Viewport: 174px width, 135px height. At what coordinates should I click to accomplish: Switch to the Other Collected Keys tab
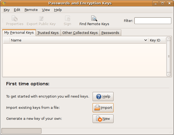click(80, 33)
